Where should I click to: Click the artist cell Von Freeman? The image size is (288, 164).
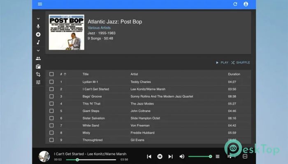(x=140, y=125)
